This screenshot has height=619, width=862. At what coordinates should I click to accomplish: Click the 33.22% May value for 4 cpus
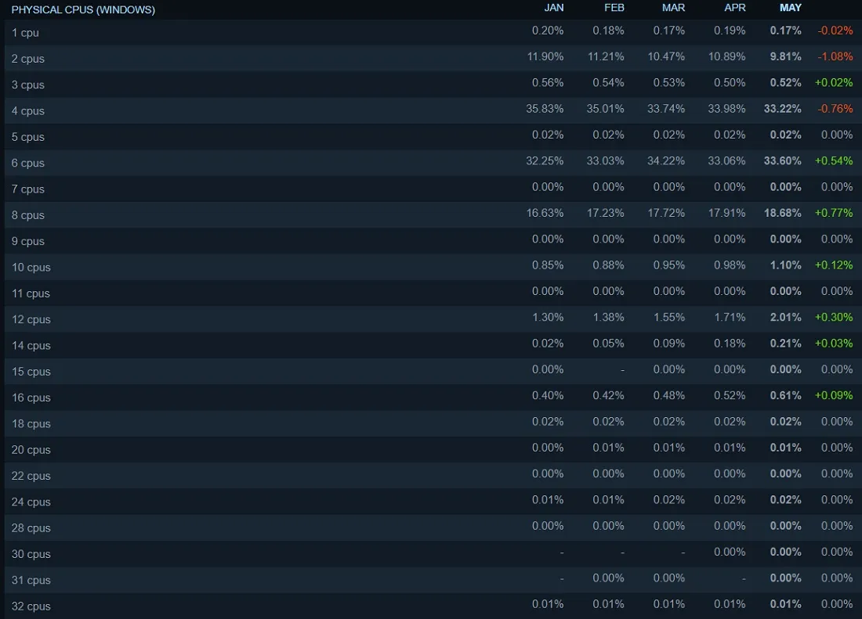click(782, 109)
